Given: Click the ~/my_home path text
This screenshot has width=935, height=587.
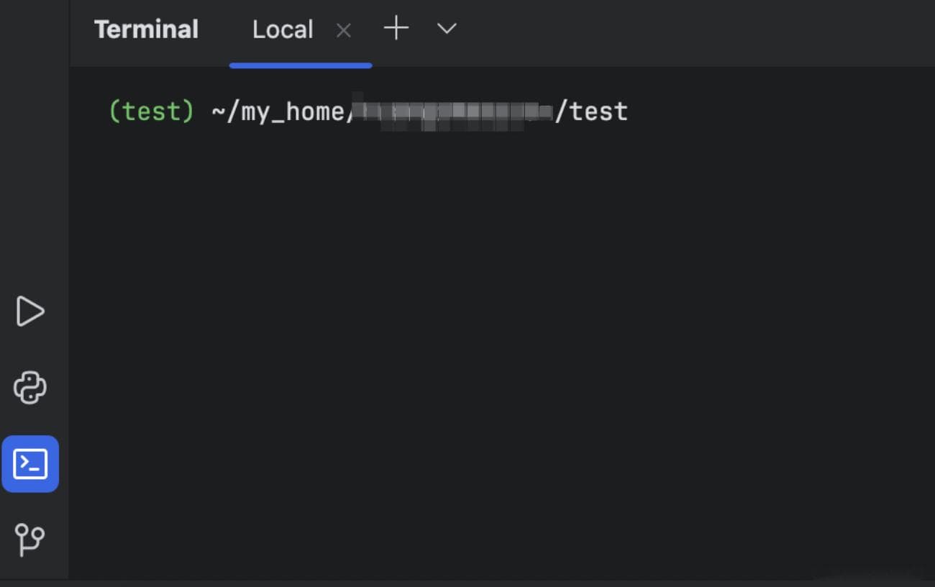Looking at the screenshot, I should pyautogui.click(x=278, y=112).
